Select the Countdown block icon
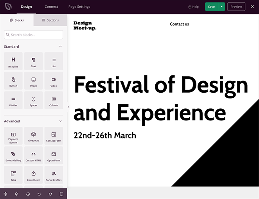 34,175
